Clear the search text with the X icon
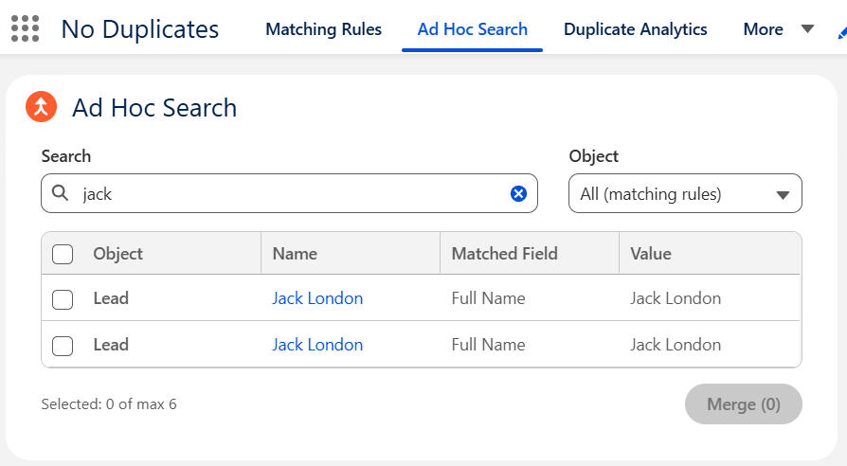The height and width of the screenshot is (466, 847). [518, 193]
